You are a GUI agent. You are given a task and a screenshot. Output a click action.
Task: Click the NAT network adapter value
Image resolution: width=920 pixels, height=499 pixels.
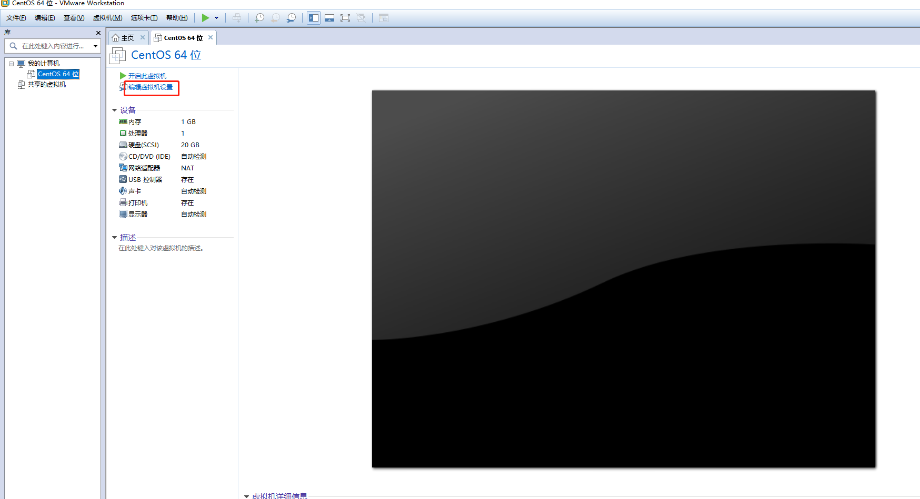click(188, 168)
